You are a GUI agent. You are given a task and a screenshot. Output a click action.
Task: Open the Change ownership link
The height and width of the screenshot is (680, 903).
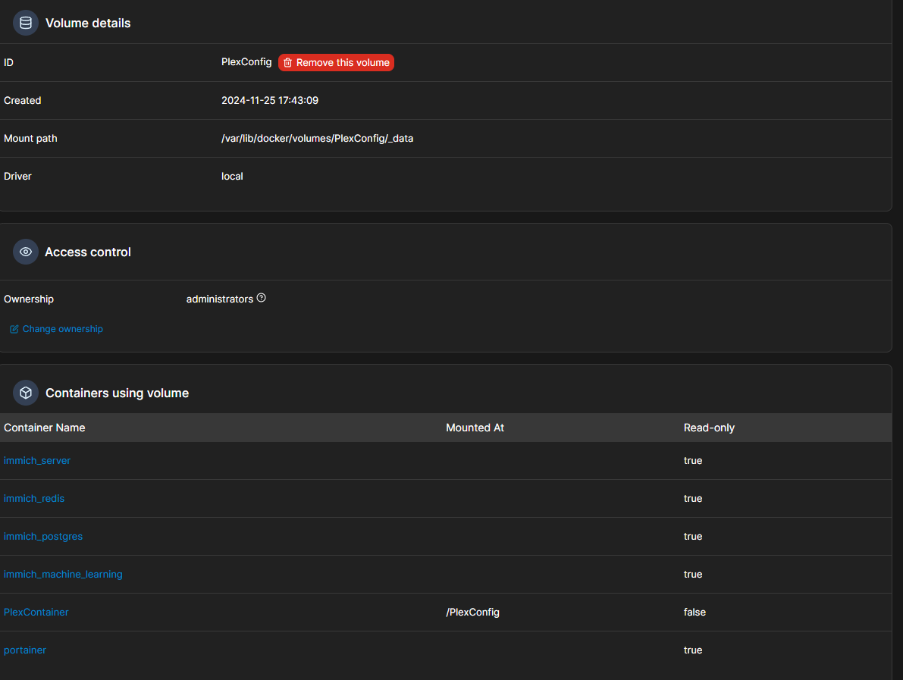coord(62,329)
